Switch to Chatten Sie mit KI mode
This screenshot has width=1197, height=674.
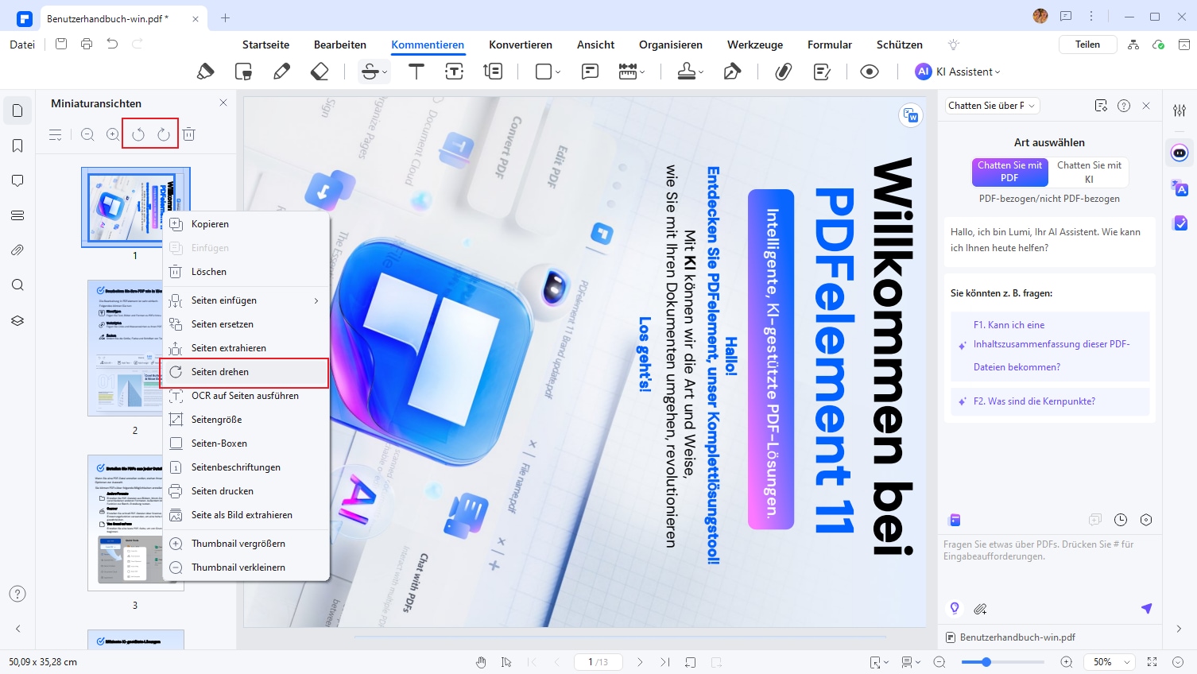tap(1089, 172)
